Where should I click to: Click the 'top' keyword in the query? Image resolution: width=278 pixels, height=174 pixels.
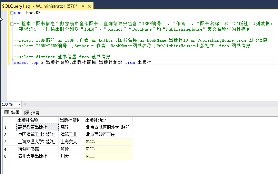tap(34, 62)
